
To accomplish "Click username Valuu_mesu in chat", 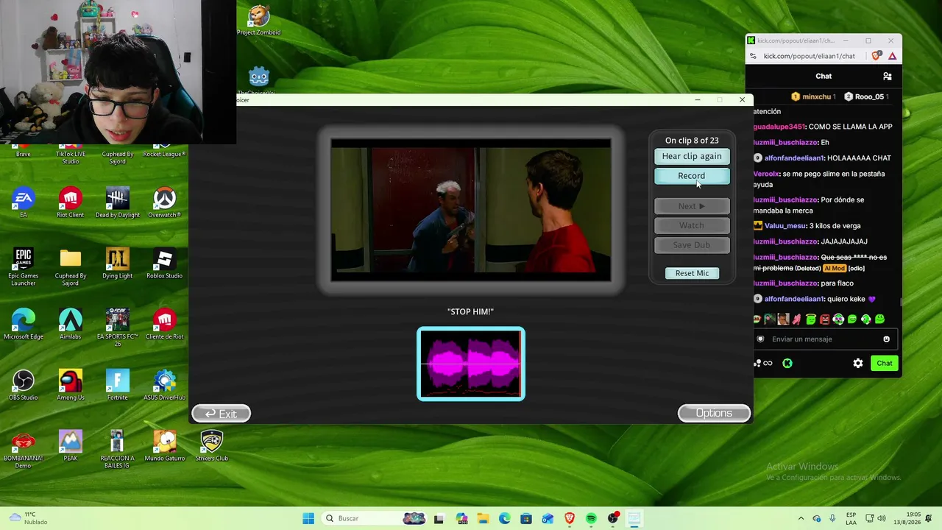I will coord(785,226).
